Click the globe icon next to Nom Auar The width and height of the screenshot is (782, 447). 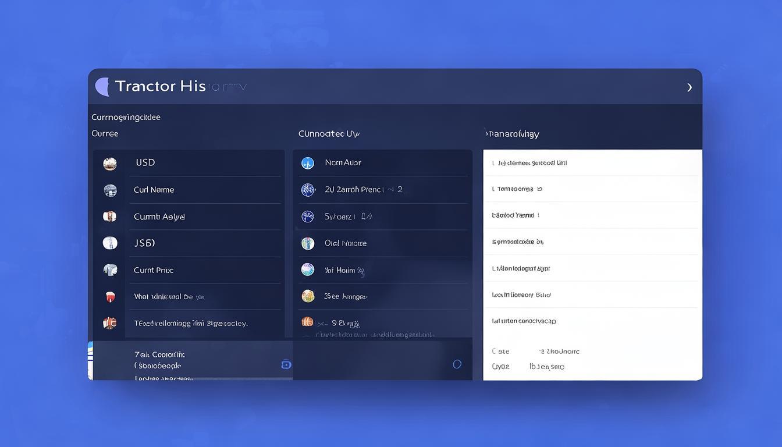pos(308,163)
